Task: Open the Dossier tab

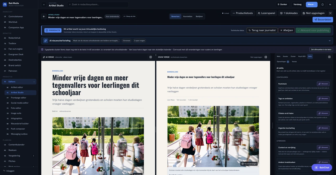Action: click(285, 56)
